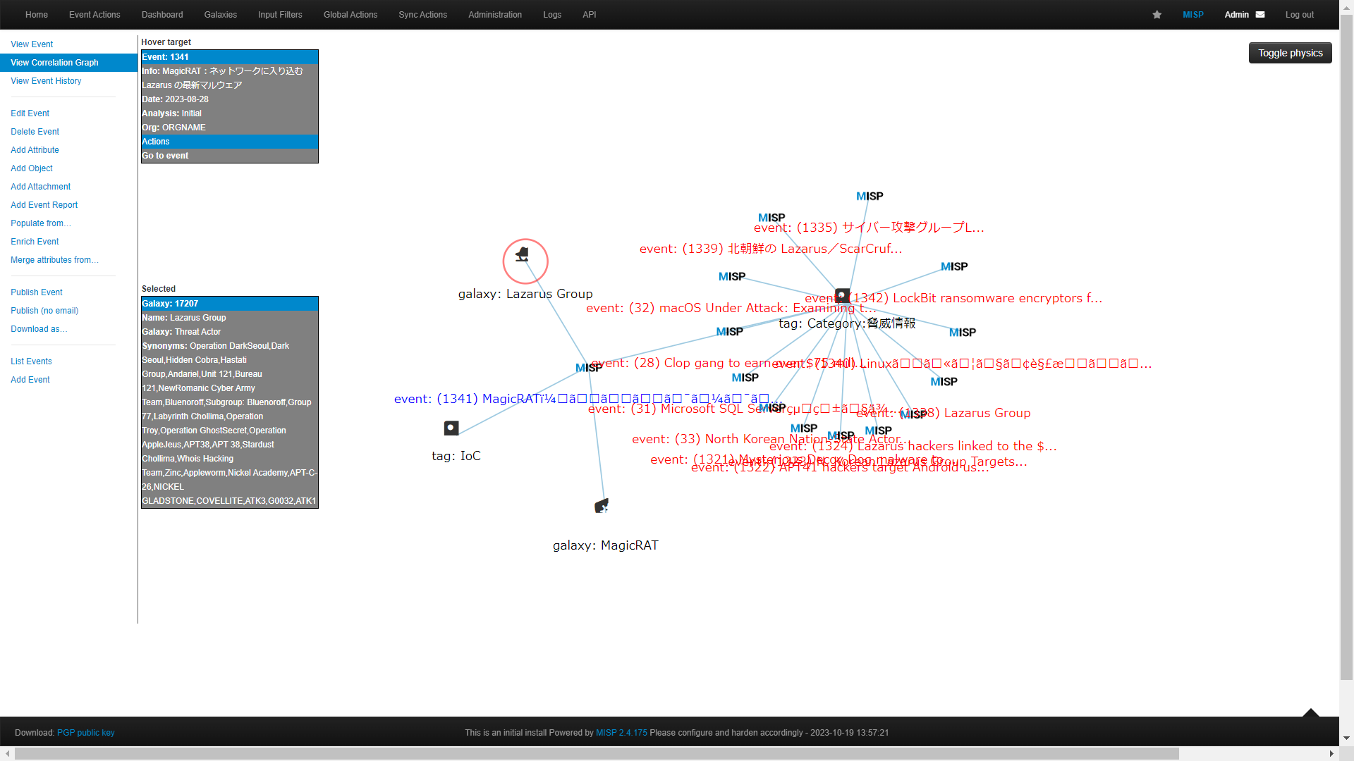Click event 1339 Lazarus/ScarCruft label

771,249
